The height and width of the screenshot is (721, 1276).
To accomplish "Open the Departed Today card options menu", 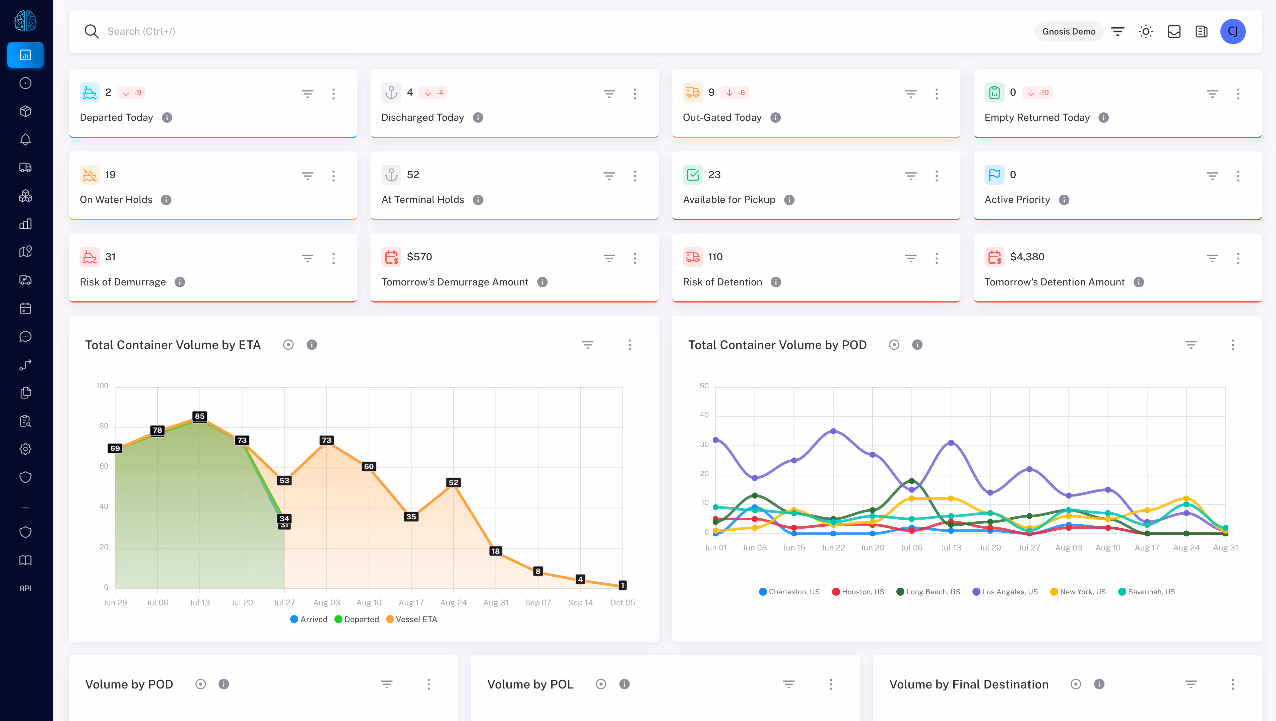I will click(x=333, y=93).
